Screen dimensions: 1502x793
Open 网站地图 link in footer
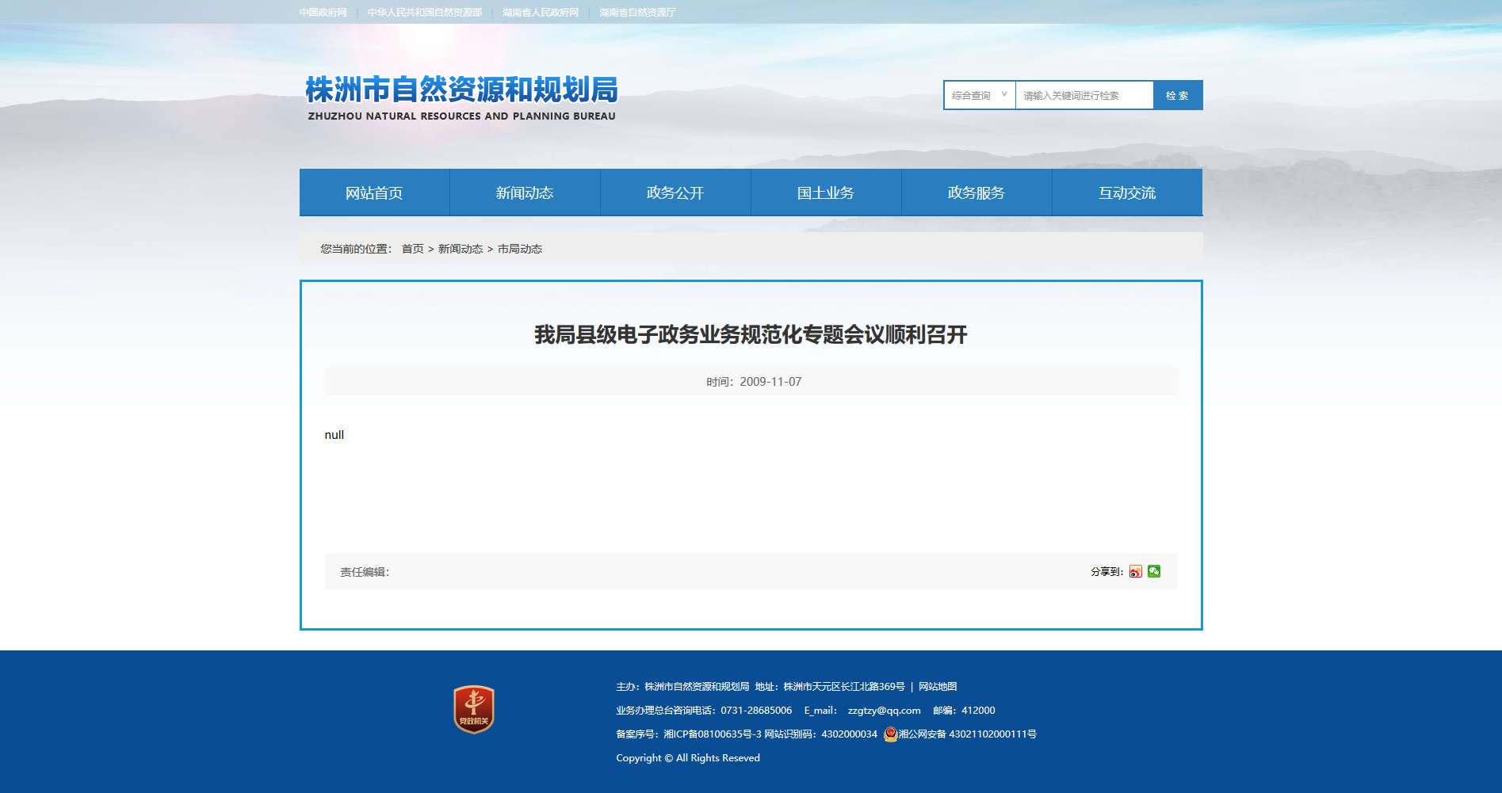pos(938,687)
